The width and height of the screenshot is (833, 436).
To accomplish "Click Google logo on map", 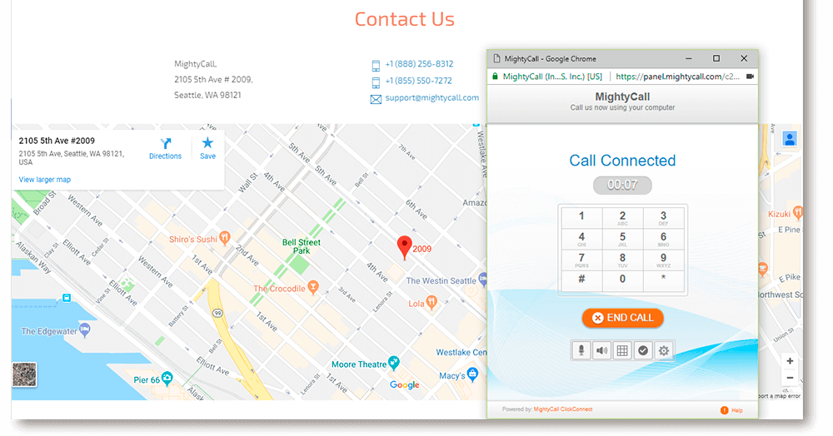I will 404,384.
